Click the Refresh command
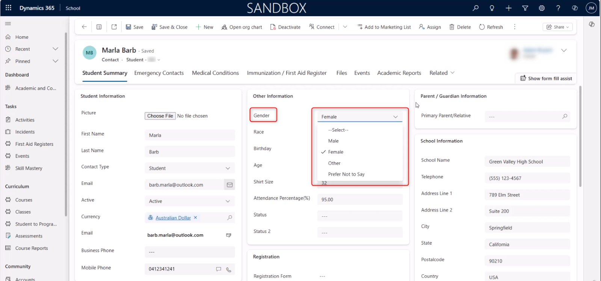Viewport: 601px width, 281px height. click(491, 27)
